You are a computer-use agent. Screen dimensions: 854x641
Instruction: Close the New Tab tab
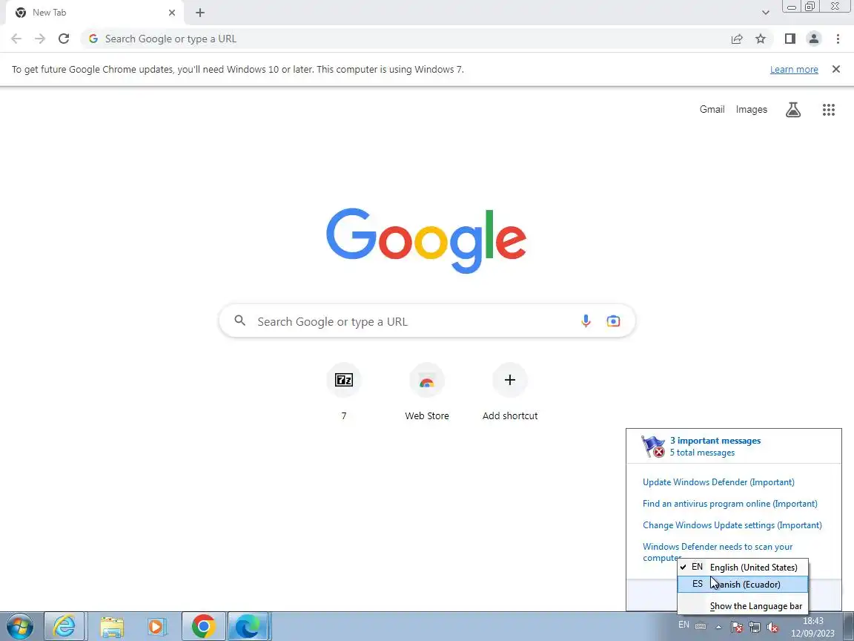pos(171,13)
